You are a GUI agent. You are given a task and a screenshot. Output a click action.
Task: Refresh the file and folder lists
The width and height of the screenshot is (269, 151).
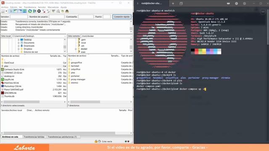pos(30,11)
